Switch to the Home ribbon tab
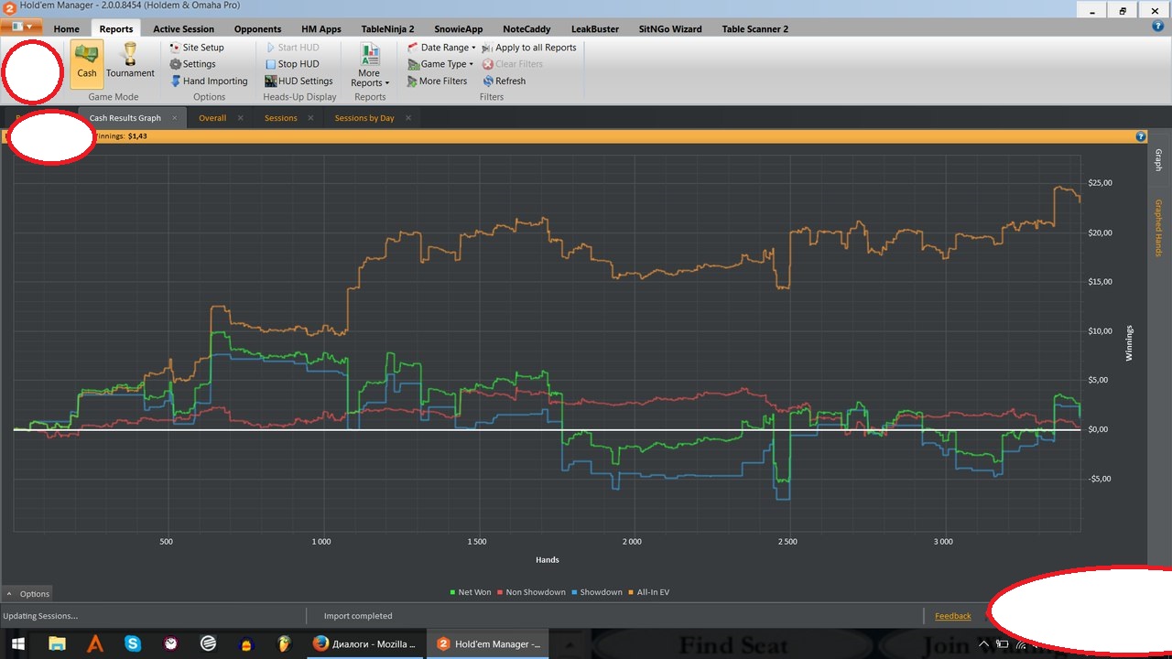1172x659 pixels. coord(67,29)
